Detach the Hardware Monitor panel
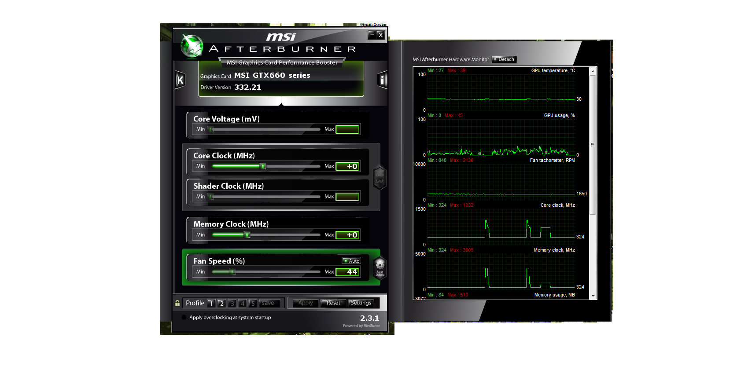 [x=504, y=59]
